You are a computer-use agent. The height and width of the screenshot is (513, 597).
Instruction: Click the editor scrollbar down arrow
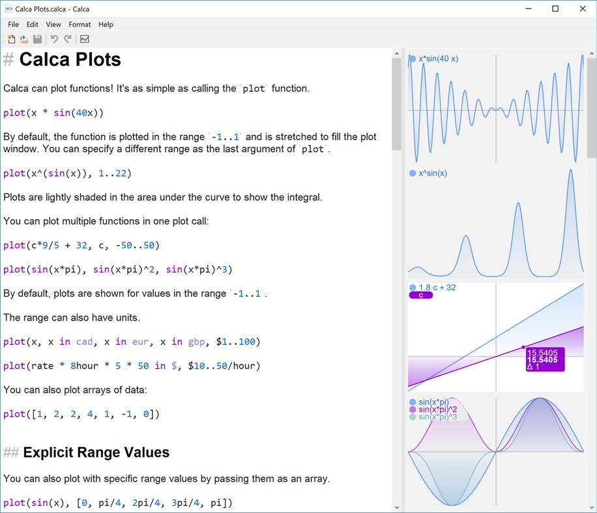397,508
